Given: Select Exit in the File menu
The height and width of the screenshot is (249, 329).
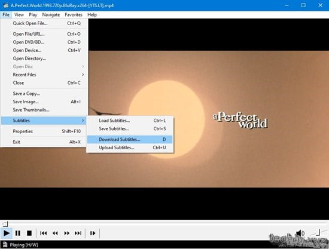Looking at the screenshot, I should click(x=44, y=142).
